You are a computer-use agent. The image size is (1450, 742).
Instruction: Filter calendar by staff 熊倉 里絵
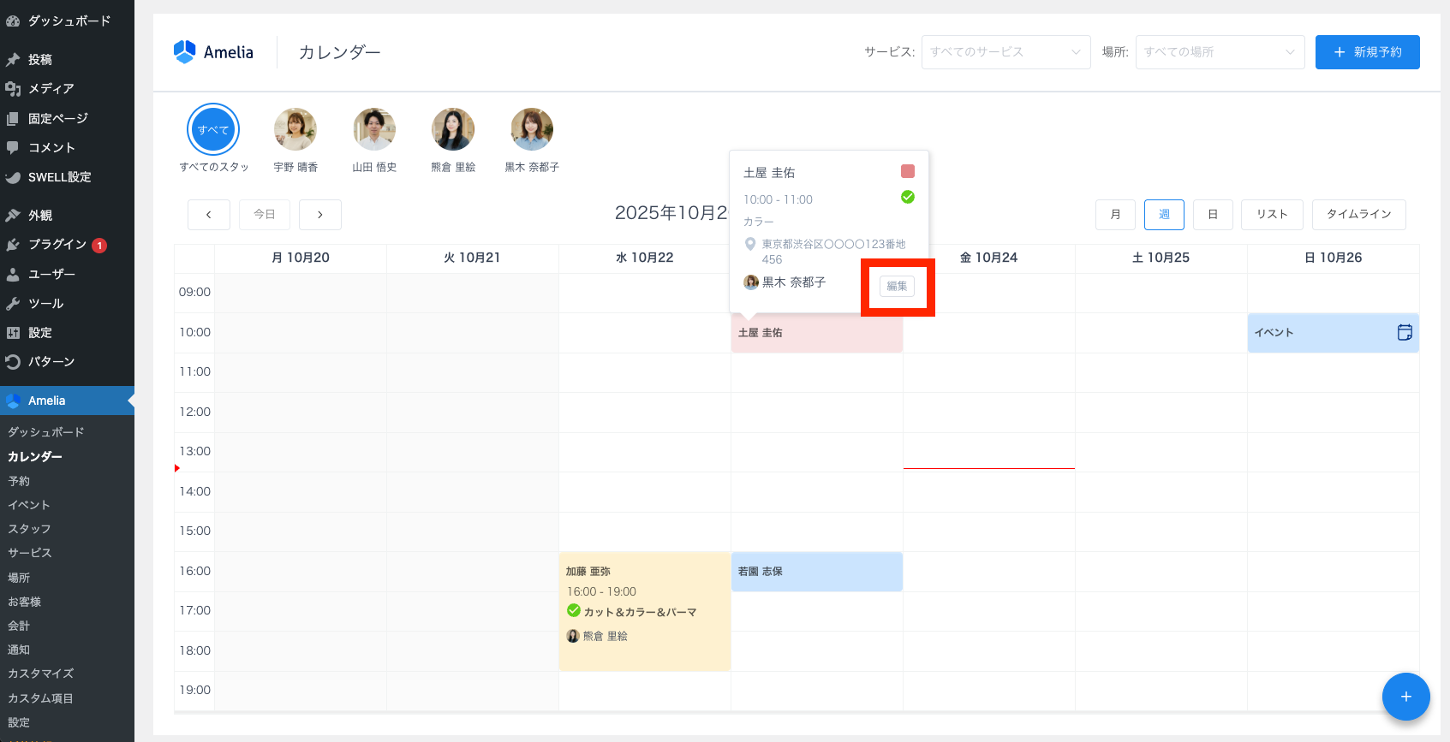pyautogui.click(x=453, y=130)
